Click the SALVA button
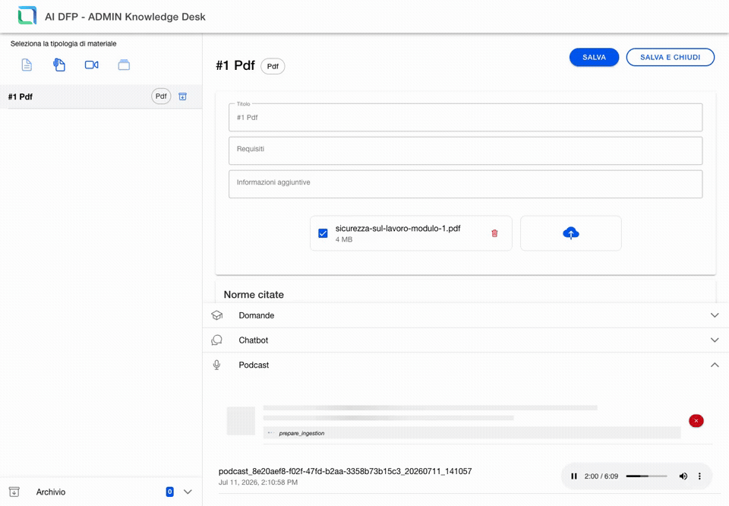The image size is (729, 506). pos(594,57)
